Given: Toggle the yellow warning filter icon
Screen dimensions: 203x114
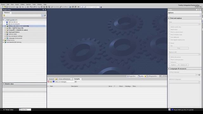Looking at the screenshot, I should 51,82.
